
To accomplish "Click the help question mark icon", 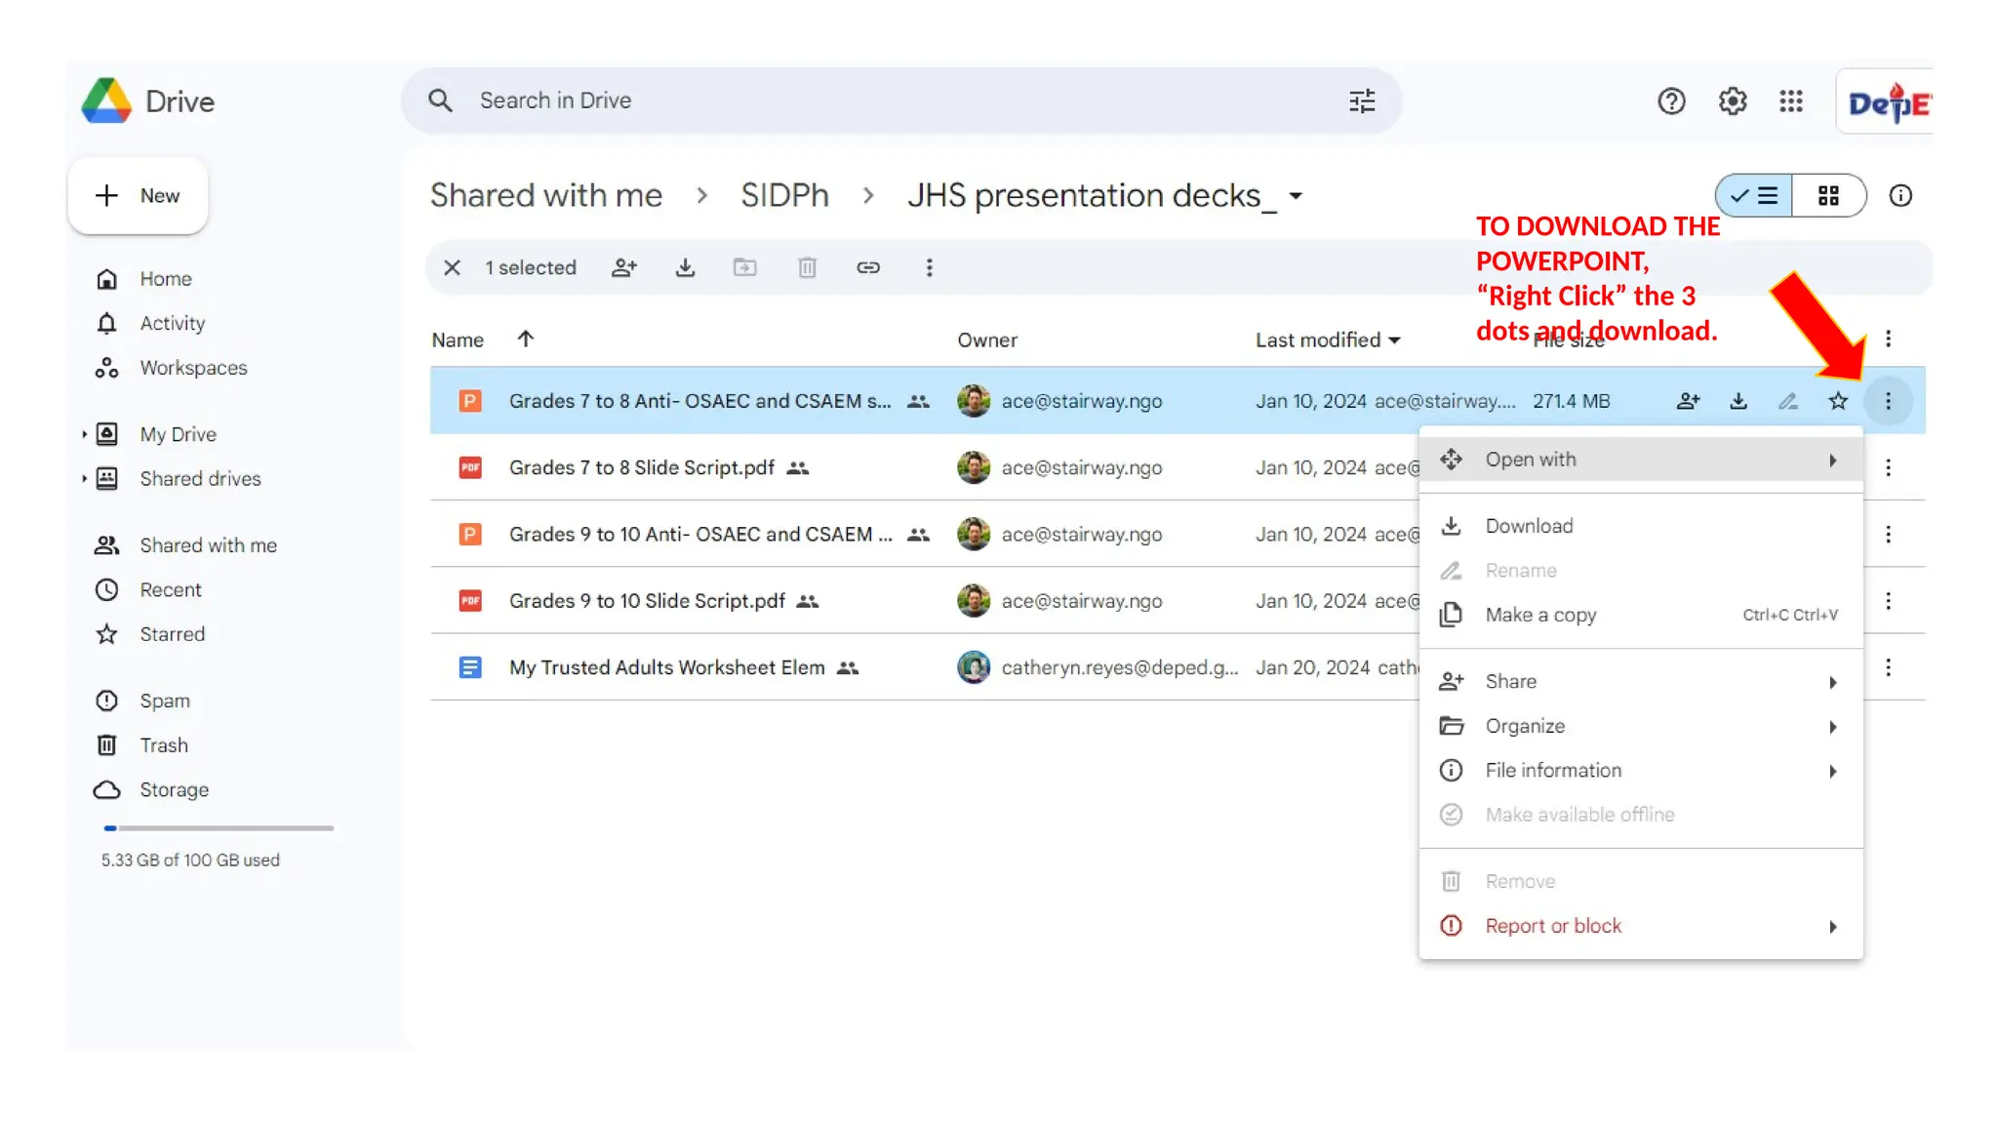I will tap(1671, 100).
